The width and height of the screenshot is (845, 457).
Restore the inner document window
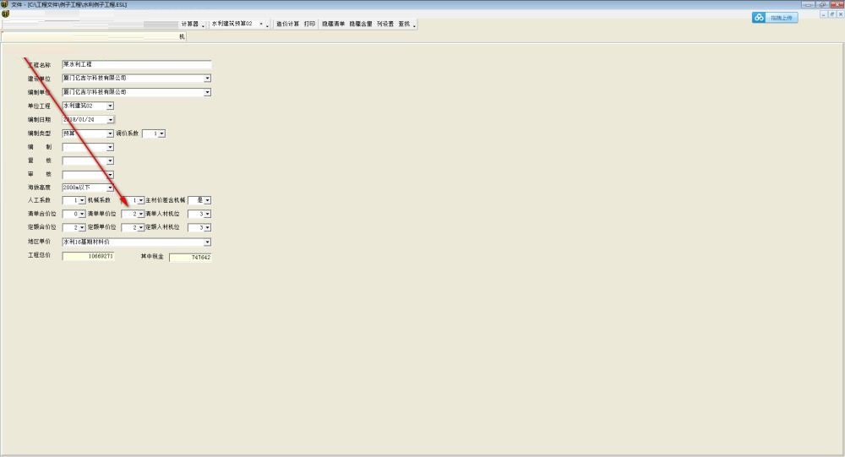(x=831, y=14)
